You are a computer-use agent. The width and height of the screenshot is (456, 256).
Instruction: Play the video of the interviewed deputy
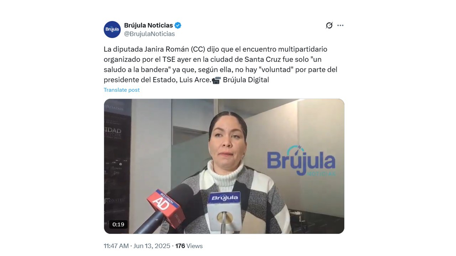[x=224, y=166]
